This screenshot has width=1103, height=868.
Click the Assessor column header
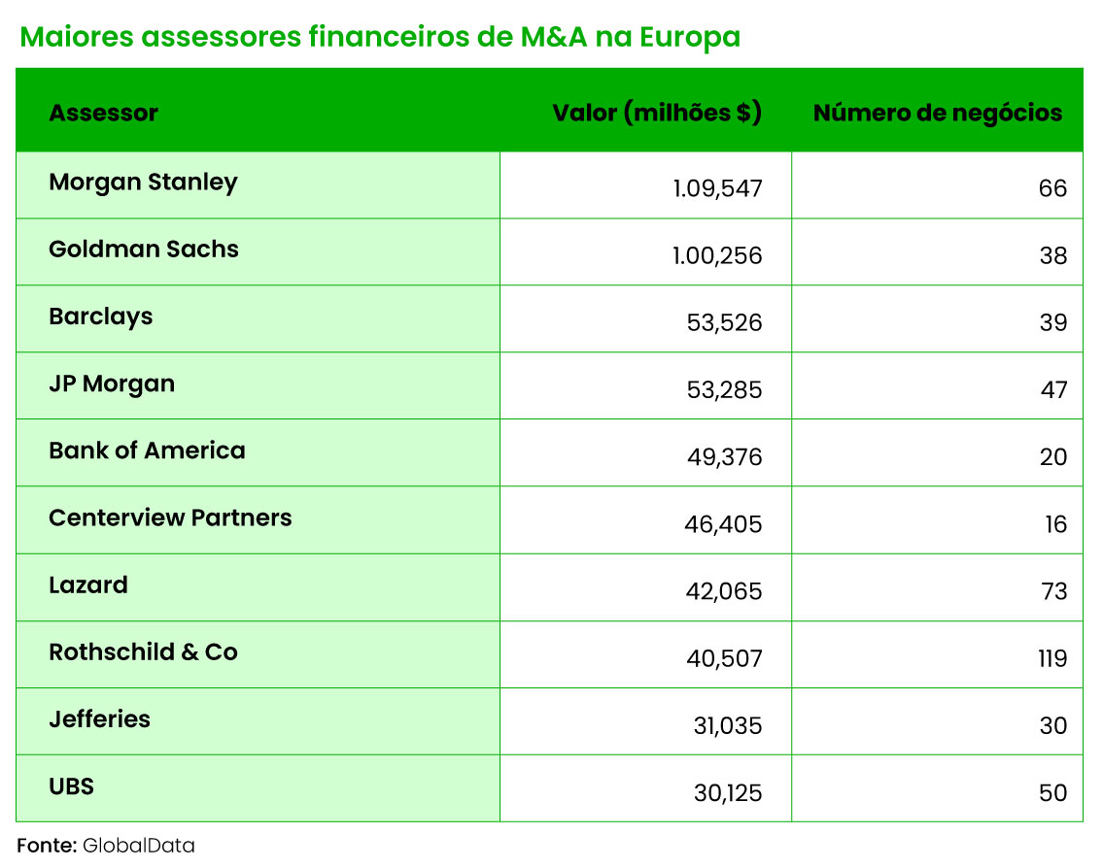pos(103,113)
